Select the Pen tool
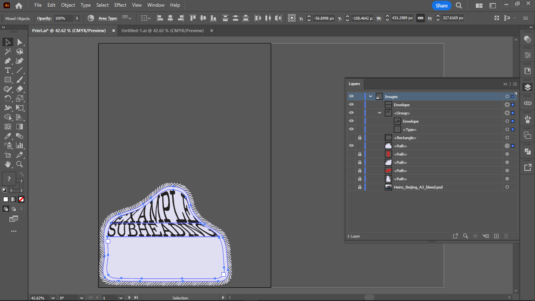Image resolution: width=535 pixels, height=301 pixels. click(7, 61)
